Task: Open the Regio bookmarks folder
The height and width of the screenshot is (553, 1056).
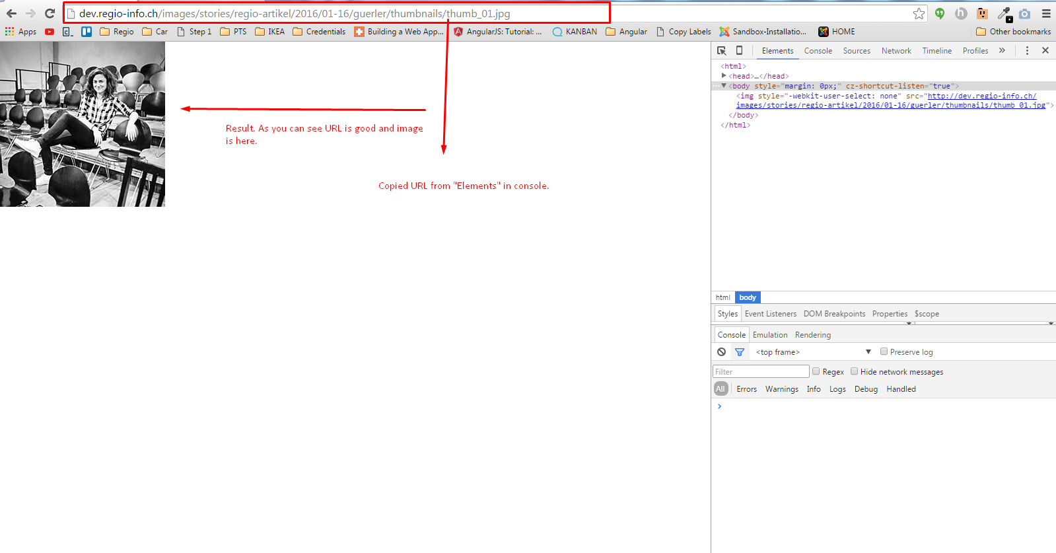Action: (x=117, y=32)
